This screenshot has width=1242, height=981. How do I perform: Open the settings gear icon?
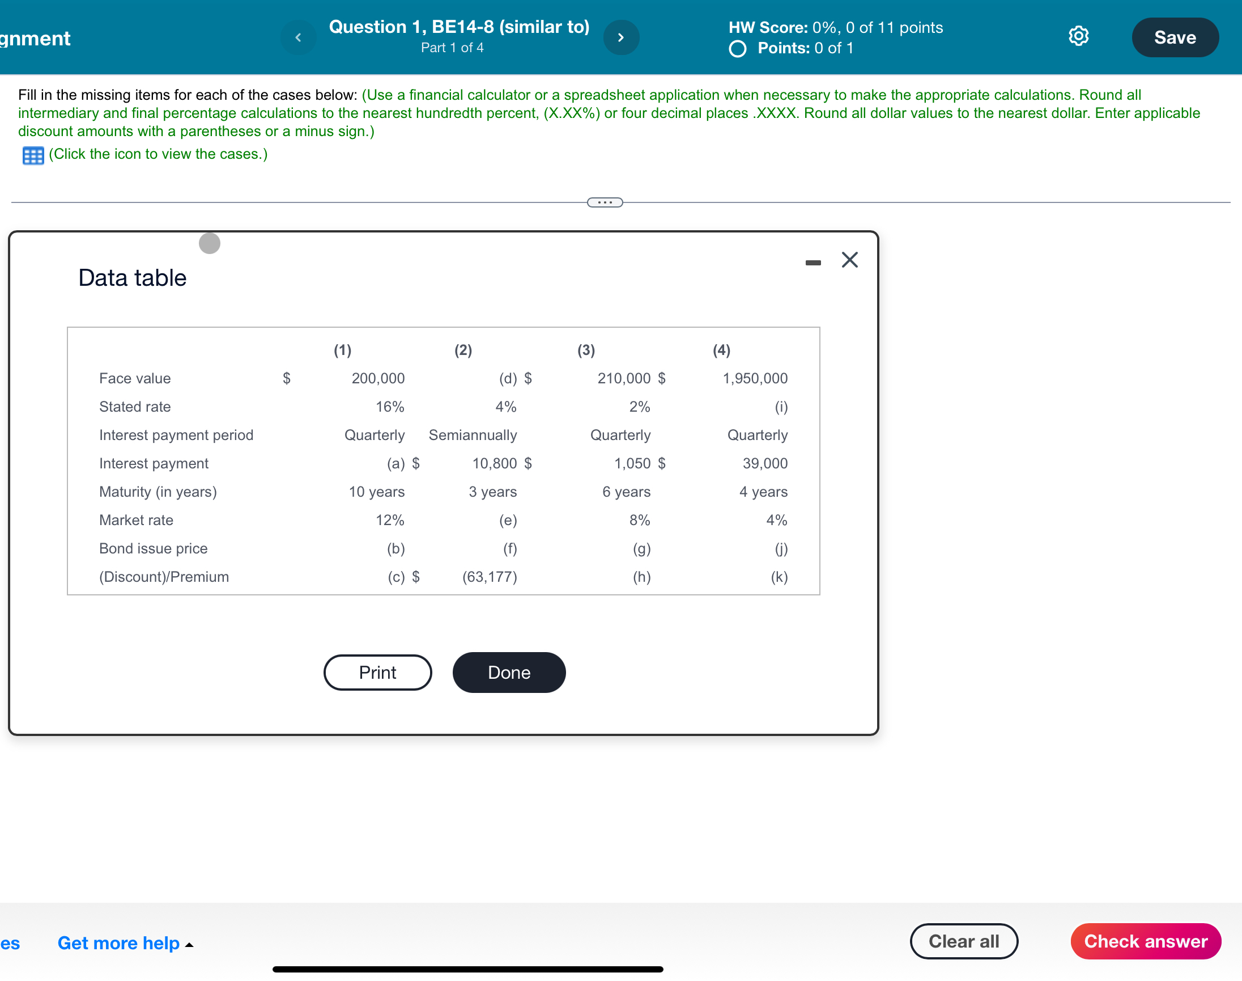pos(1078,36)
